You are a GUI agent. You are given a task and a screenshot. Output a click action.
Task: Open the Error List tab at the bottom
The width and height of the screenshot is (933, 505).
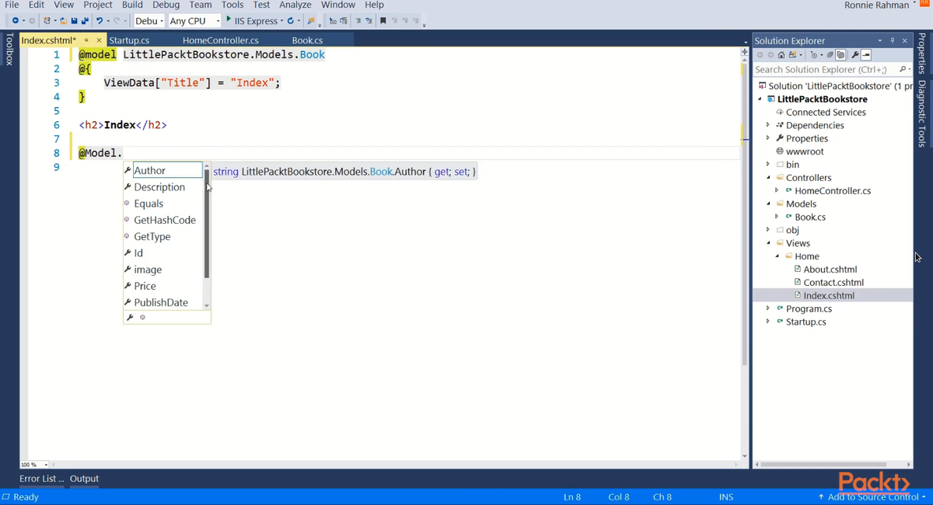pyautogui.click(x=41, y=479)
